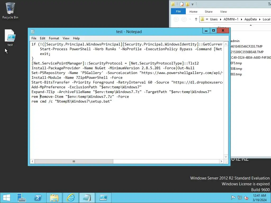Select the admin entry in Explorer list
The height and width of the screenshot is (203, 271).
click(x=235, y=41)
